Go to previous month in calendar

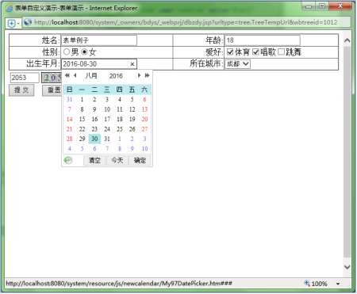pos(75,75)
